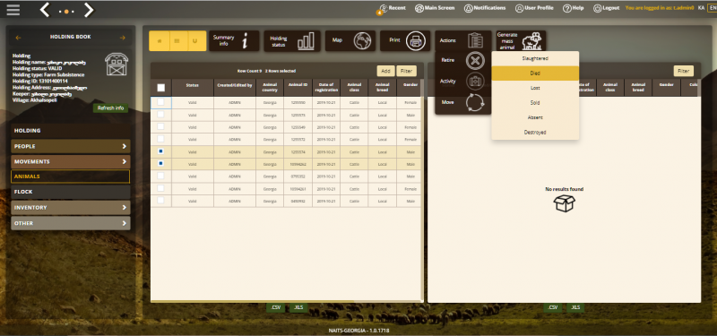Click Generate mass animal

(521, 40)
